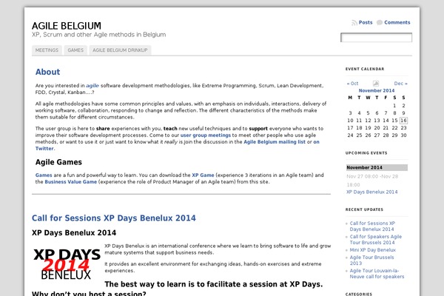Open recent update Call for Sessions XP Days Benelux 2014

(372, 226)
